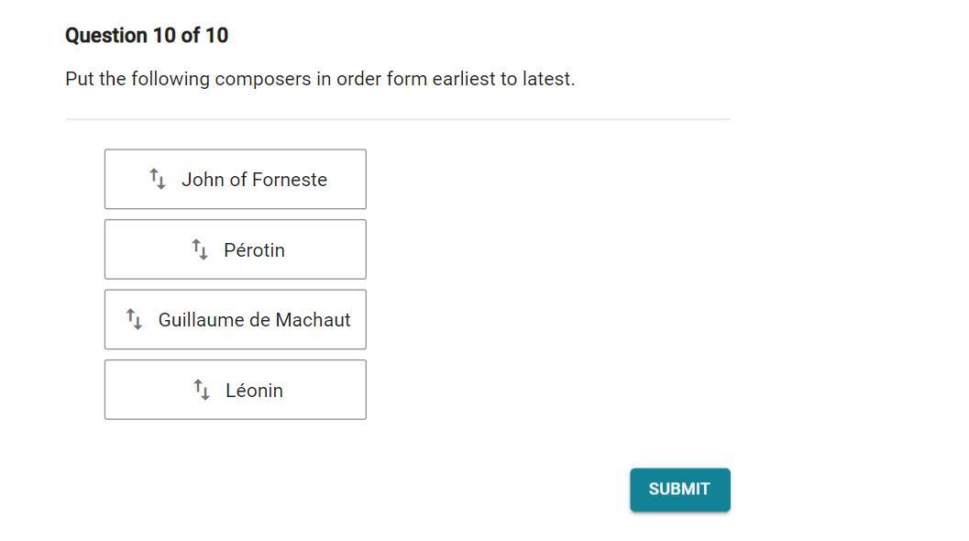The height and width of the screenshot is (541, 969).
Task: Select the John of Forneste name label
Action: coord(254,180)
